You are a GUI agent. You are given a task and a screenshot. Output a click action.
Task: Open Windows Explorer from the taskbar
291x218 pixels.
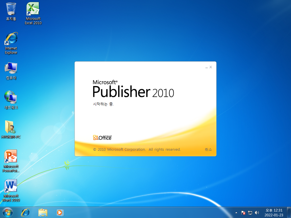tap(43, 212)
